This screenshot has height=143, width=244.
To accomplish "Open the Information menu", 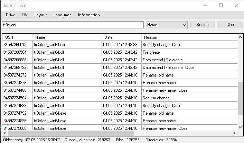I will tap(89, 15).
